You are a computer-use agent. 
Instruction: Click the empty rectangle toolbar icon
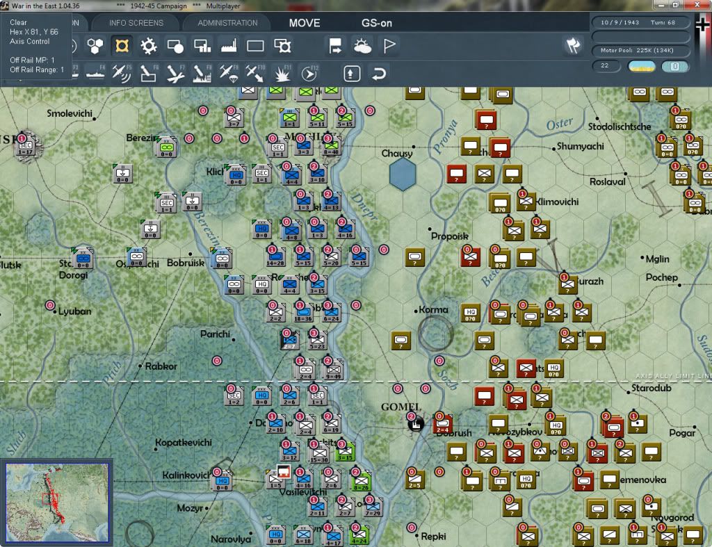coord(255,46)
